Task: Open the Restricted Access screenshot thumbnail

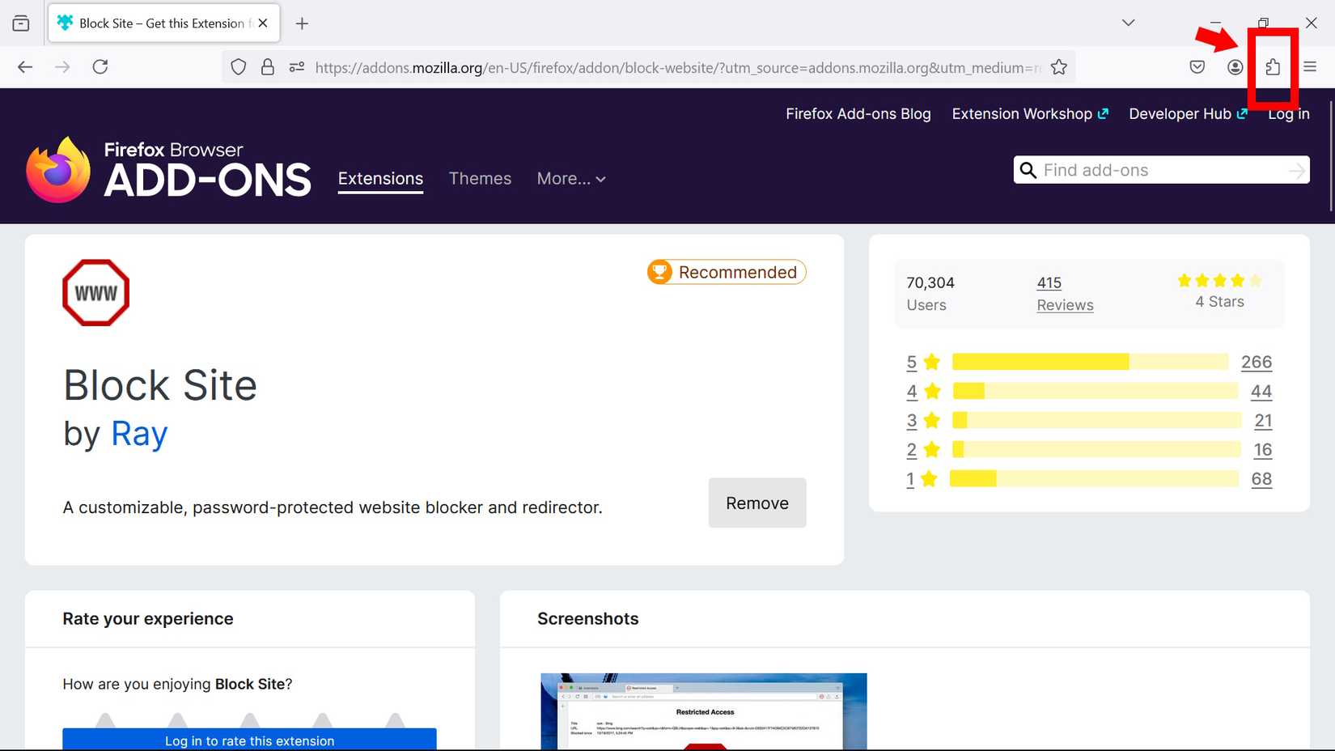Action: 703,711
